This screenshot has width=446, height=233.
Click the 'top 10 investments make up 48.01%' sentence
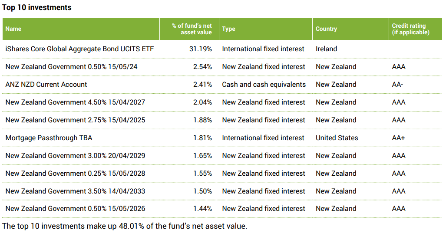[125, 226]
